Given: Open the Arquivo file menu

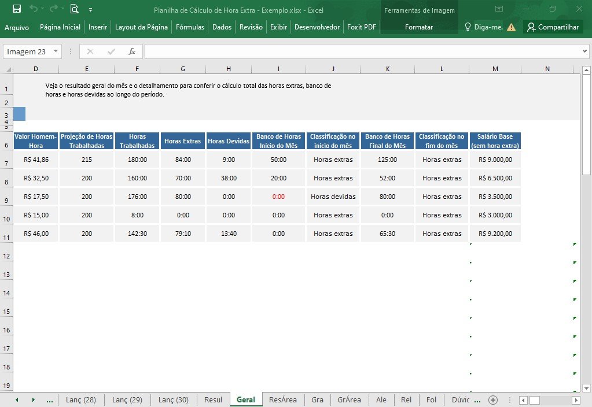Looking at the screenshot, I should point(17,27).
